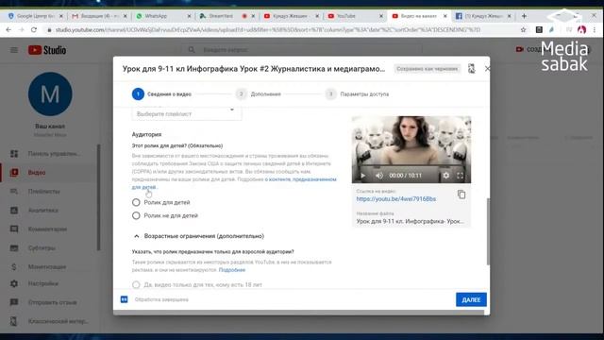The width and height of the screenshot is (604, 340).
Task: Open the preview player settings gear
Action: click(x=445, y=176)
